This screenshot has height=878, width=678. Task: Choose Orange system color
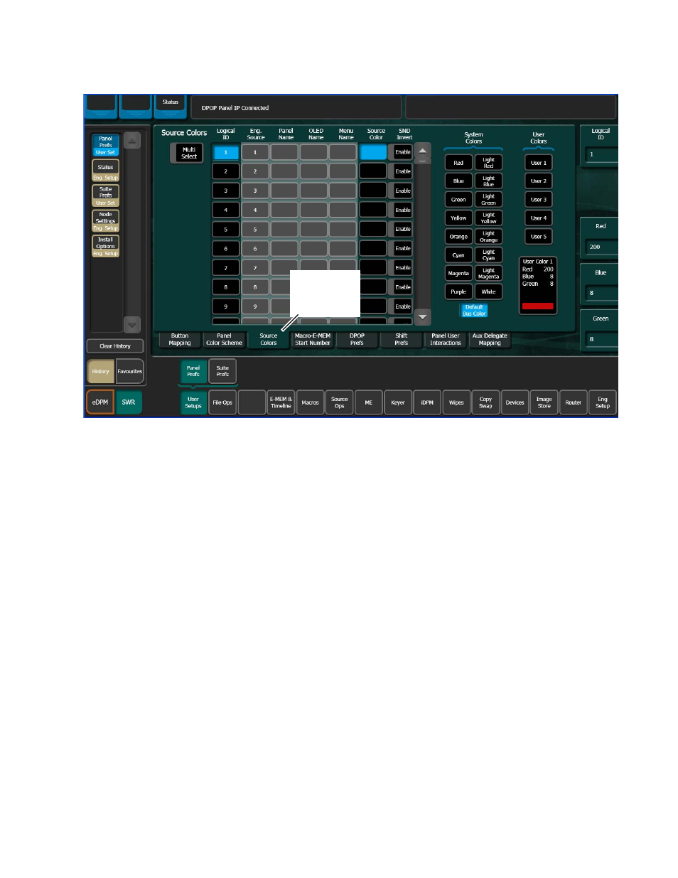458,237
